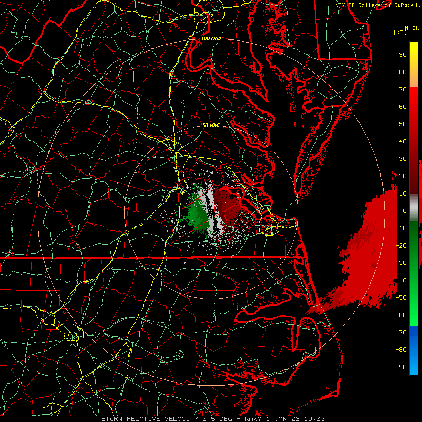The width and height of the screenshot is (422, 422).
Task: Click the positive 80 value on velocity scale
Action: (x=403, y=72)
